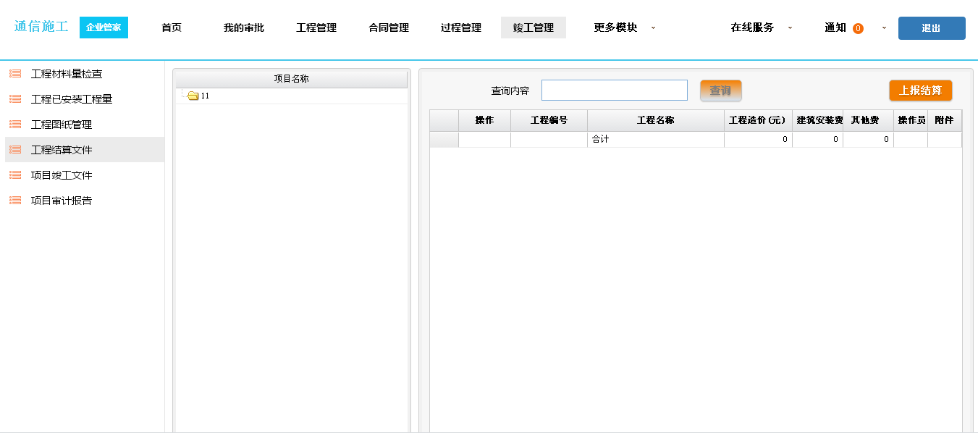Go to the 首页 tab
The width and height of the screenshot is (978, 433).
[x=172, y=28]
